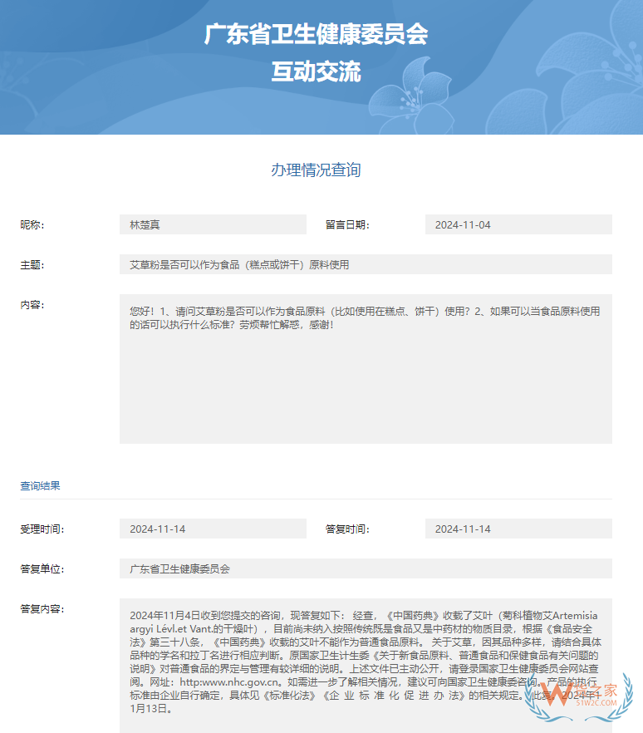Click the 主题 label
Viewport: 643px width, 733px height.
tap(32, 264)
